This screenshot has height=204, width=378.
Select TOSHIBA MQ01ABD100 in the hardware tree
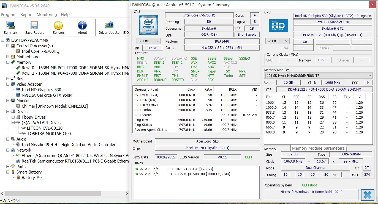(49, 134)
